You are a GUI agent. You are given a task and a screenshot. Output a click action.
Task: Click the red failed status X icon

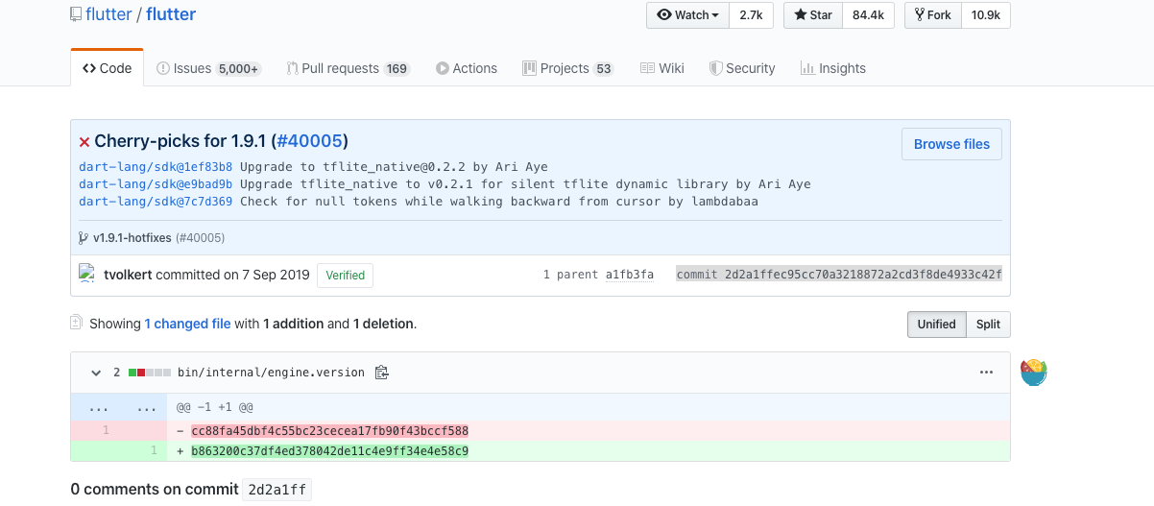pyautogui.click(x=84, y=142)
